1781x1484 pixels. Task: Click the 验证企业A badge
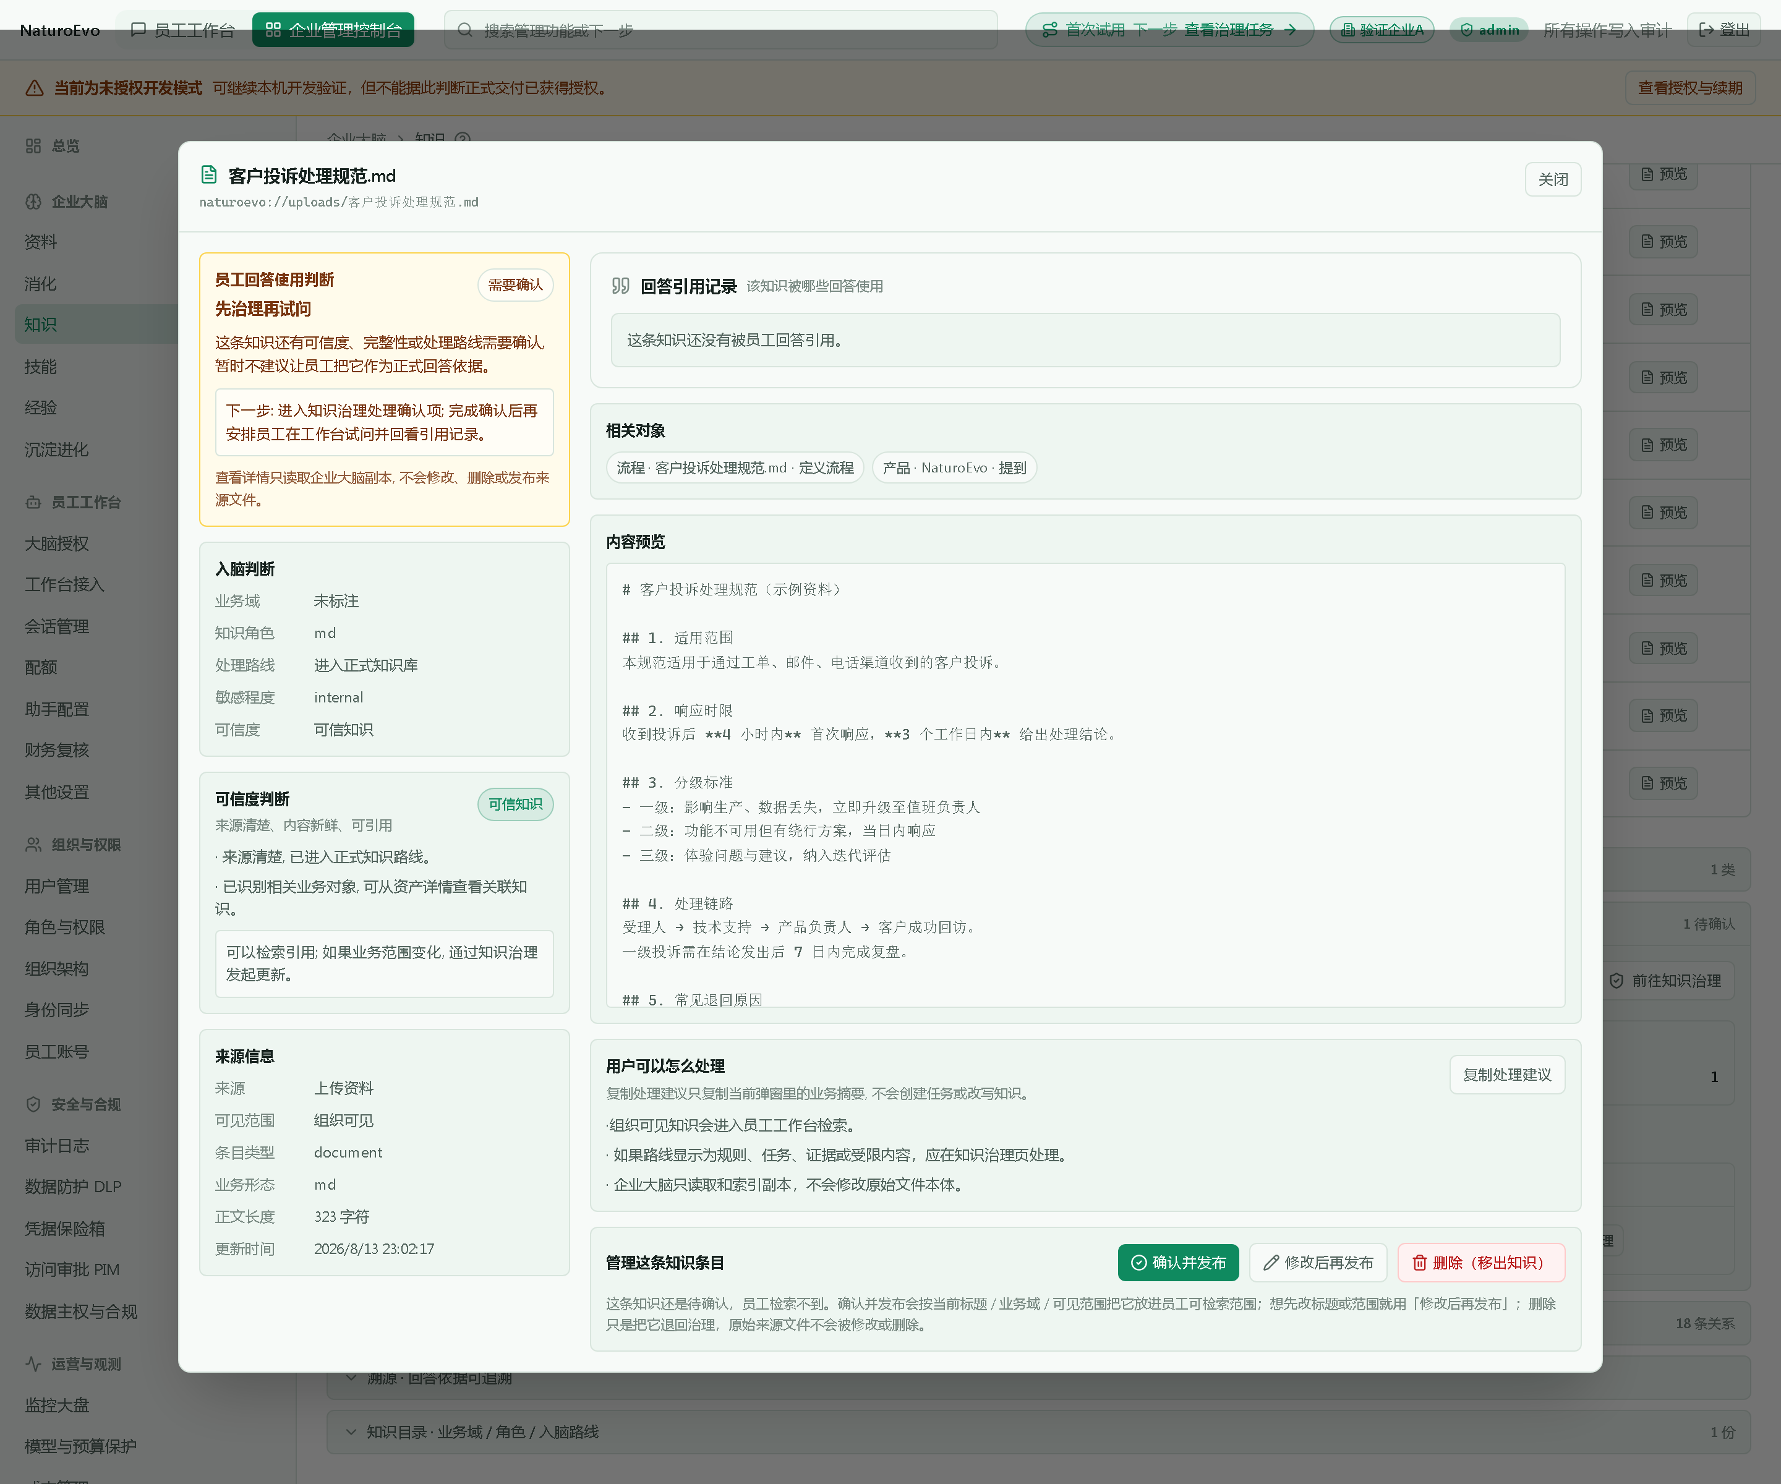click(1382, 30)
